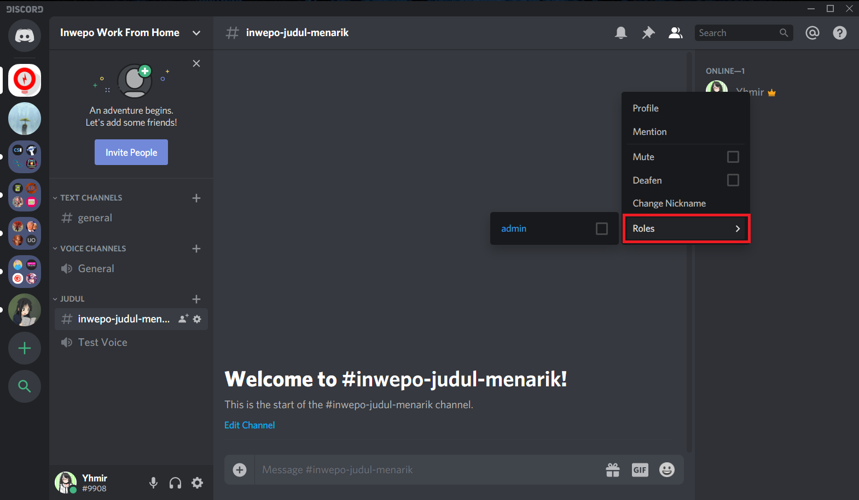Click the Invite People button
The width and height of the screenshot is (859, 500).
tap(131, 152)
